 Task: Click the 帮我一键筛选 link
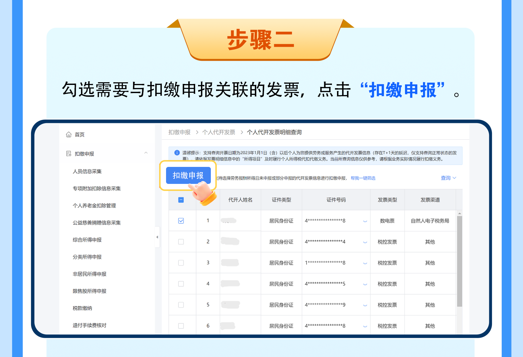point(363,178)
